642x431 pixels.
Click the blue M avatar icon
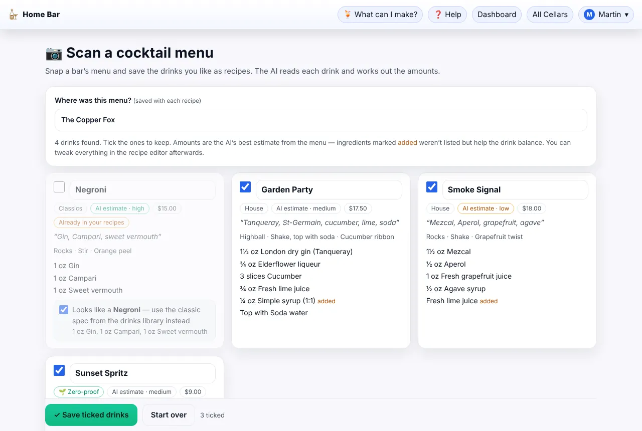[589, 15]
